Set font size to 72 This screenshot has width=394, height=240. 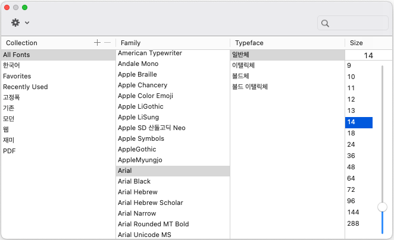pos(359,190)
